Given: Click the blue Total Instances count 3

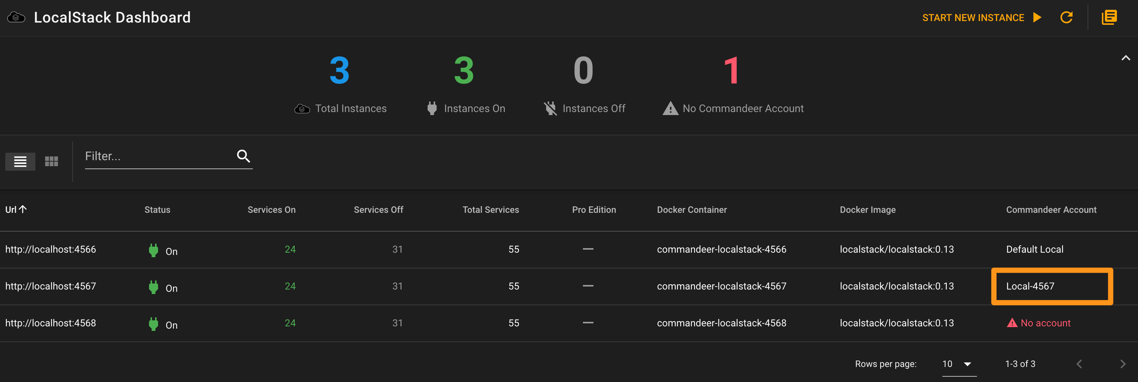Looking at the screenshot, I should 339,71.
